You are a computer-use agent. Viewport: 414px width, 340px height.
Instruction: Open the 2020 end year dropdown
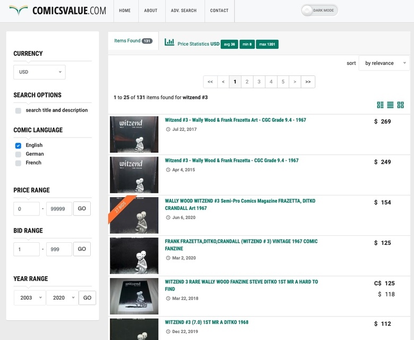62,297
